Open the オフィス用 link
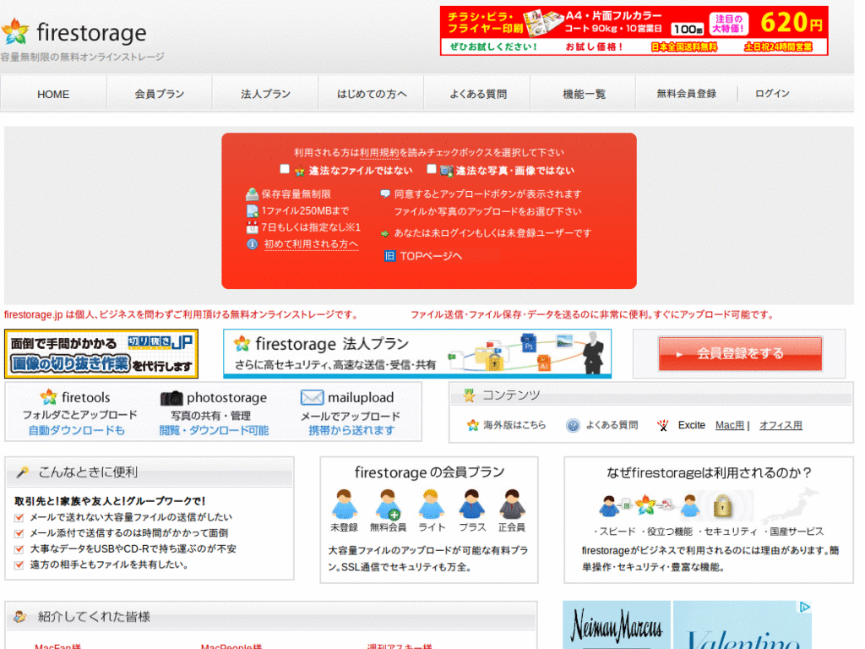Image resolution: width=865 pixels, height=649 pixels. pos(781,425)
